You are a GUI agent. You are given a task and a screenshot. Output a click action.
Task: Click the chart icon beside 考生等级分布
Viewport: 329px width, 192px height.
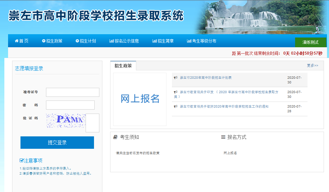click(x=189, y=41)
